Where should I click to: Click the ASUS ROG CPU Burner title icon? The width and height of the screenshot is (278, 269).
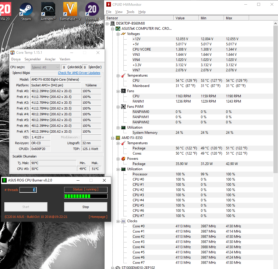point(4,180)
